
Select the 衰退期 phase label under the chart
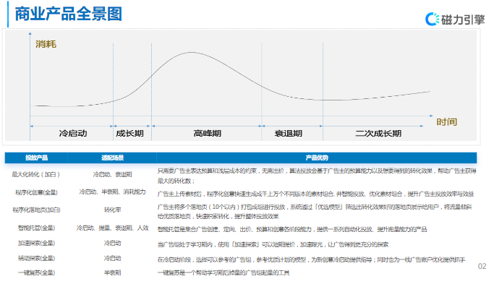[x=288, y=134]
